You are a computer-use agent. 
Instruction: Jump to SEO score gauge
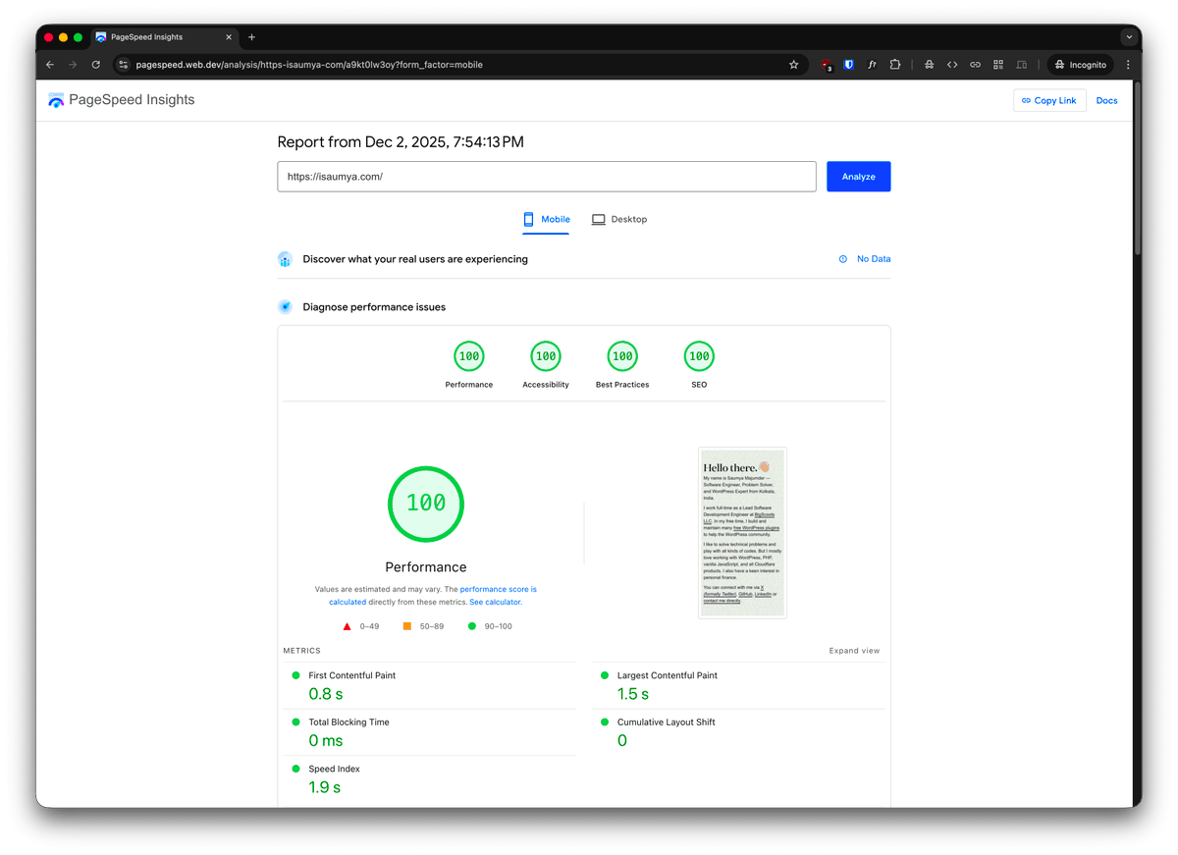click(699, 364)
